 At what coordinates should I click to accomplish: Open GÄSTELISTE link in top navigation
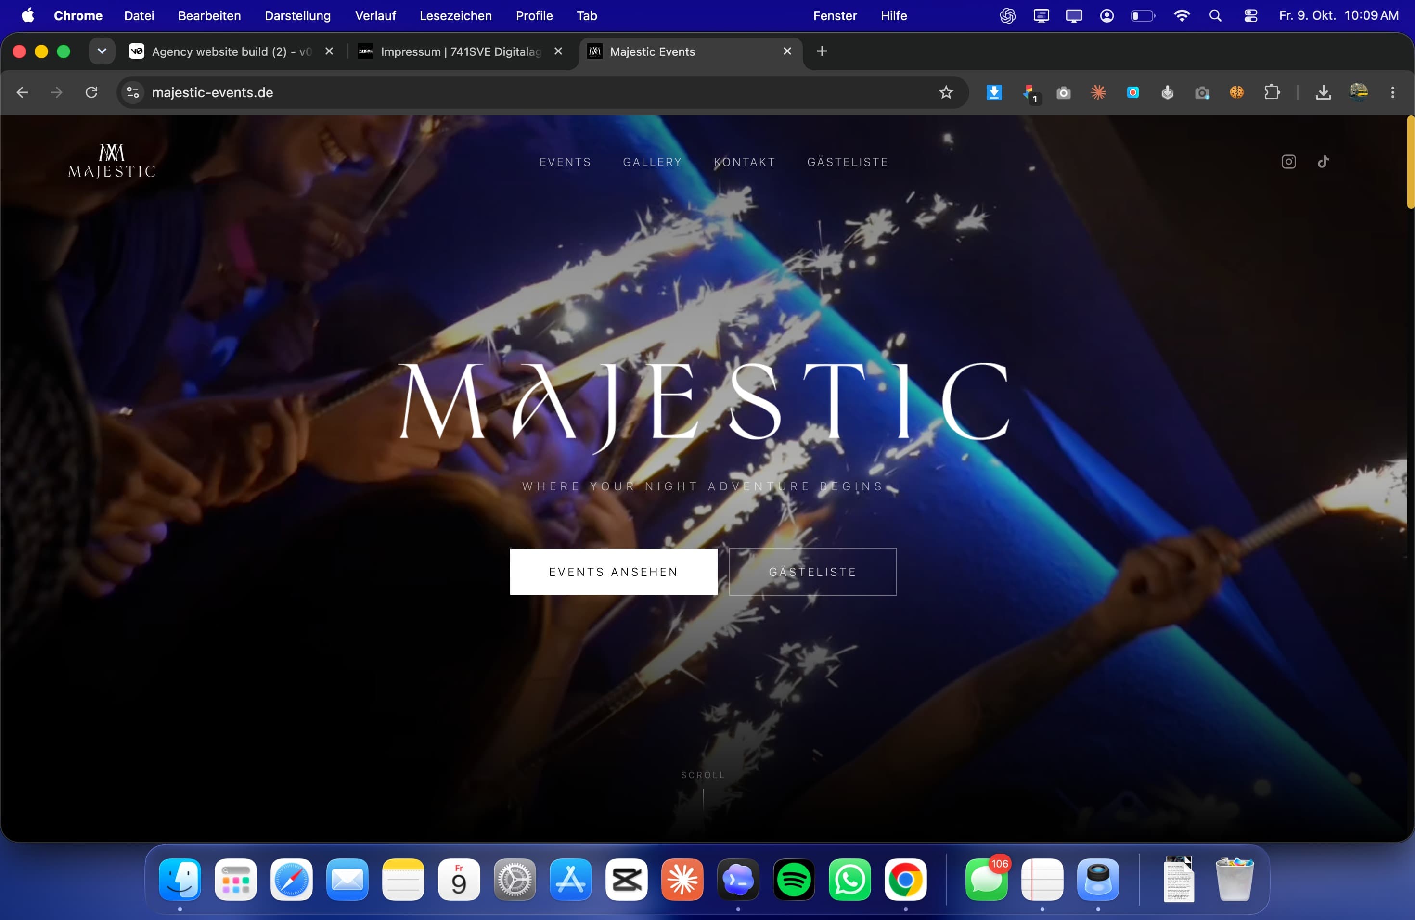pyautogui.click(x=847, y=162)
